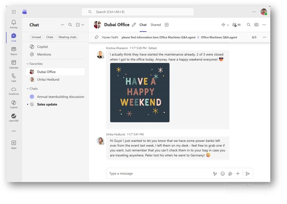Viewport: 287px width, 204px height.
Task: Switch to the Shared tab
Action: pos(156,25)
